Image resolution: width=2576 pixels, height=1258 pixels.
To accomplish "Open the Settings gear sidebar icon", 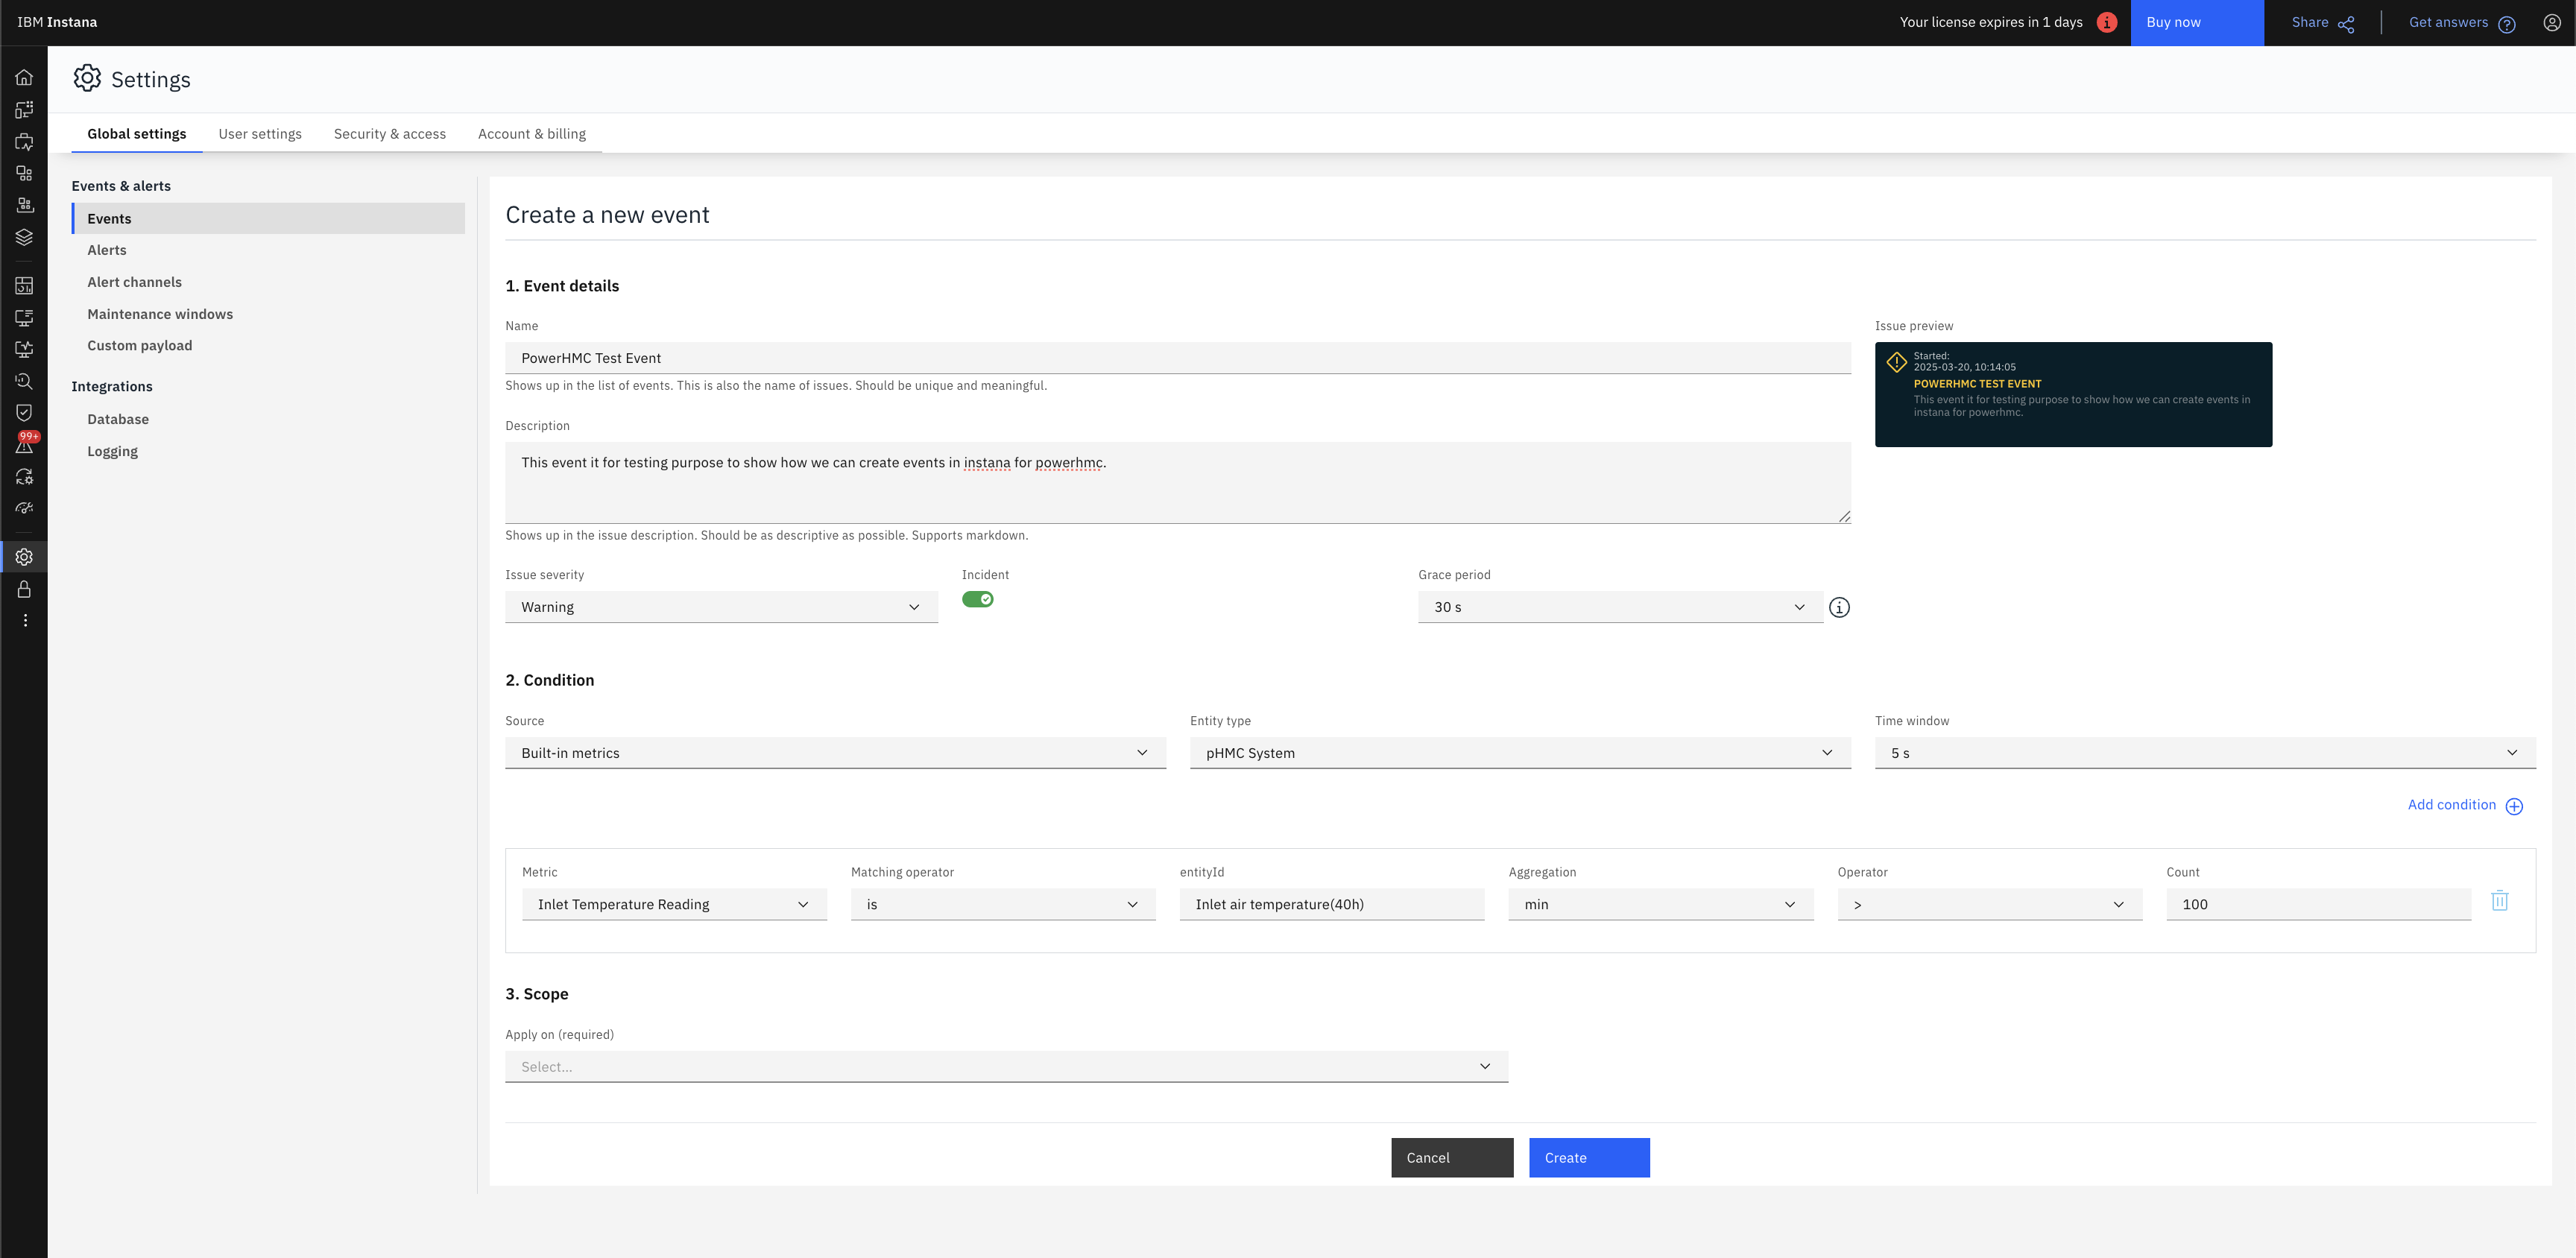I will point(24,557).
